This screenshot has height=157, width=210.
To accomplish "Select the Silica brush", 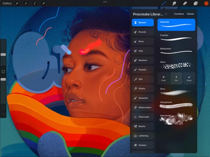I will [177, 65].
